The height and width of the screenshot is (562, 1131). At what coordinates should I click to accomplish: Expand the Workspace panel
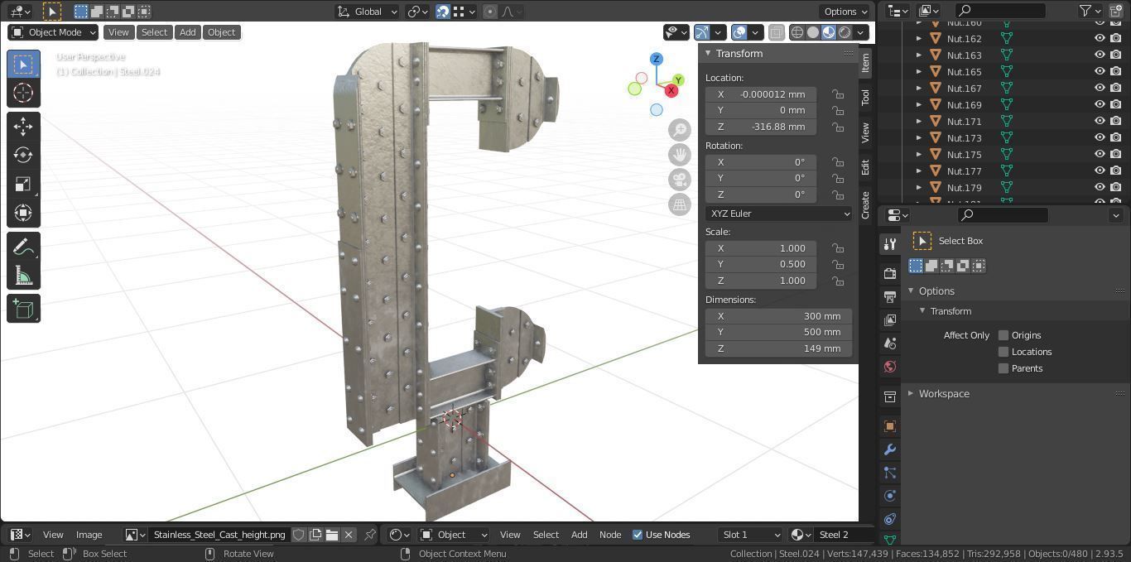click(x=911, y=394)
